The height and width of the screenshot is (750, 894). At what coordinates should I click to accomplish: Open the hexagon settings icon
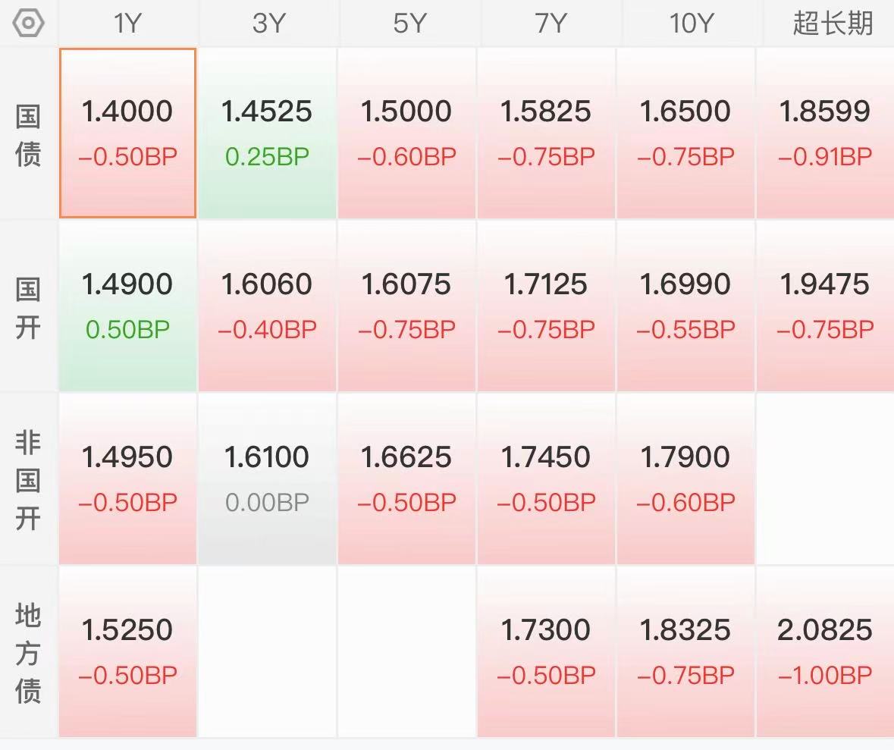(28, 24)
